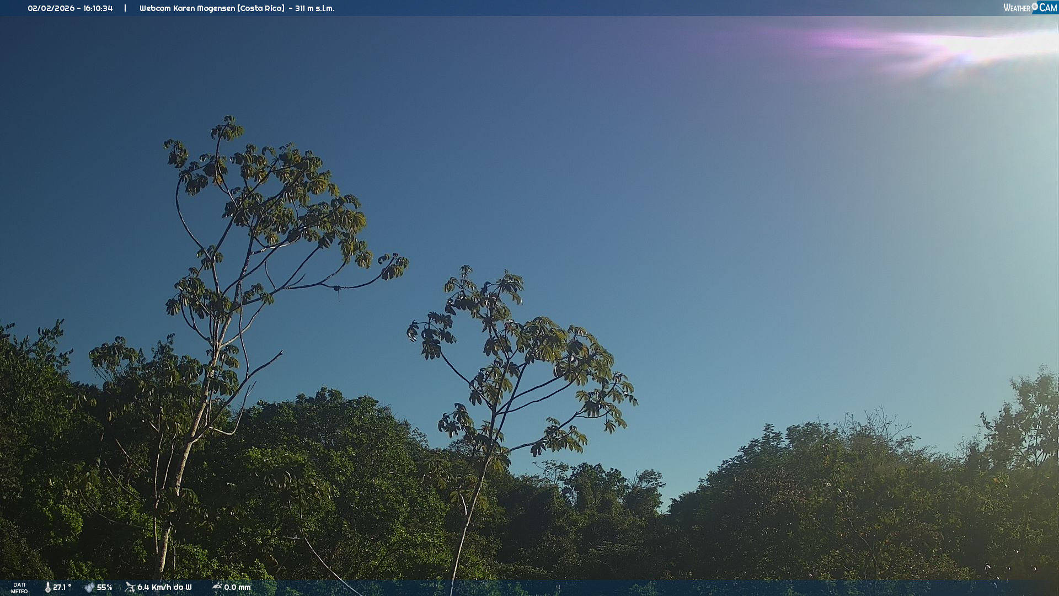Click the 311 m s.l.m. elevation label
Image resolution: width=1059 pixels, height=596 pixels.
coord(314,8)
